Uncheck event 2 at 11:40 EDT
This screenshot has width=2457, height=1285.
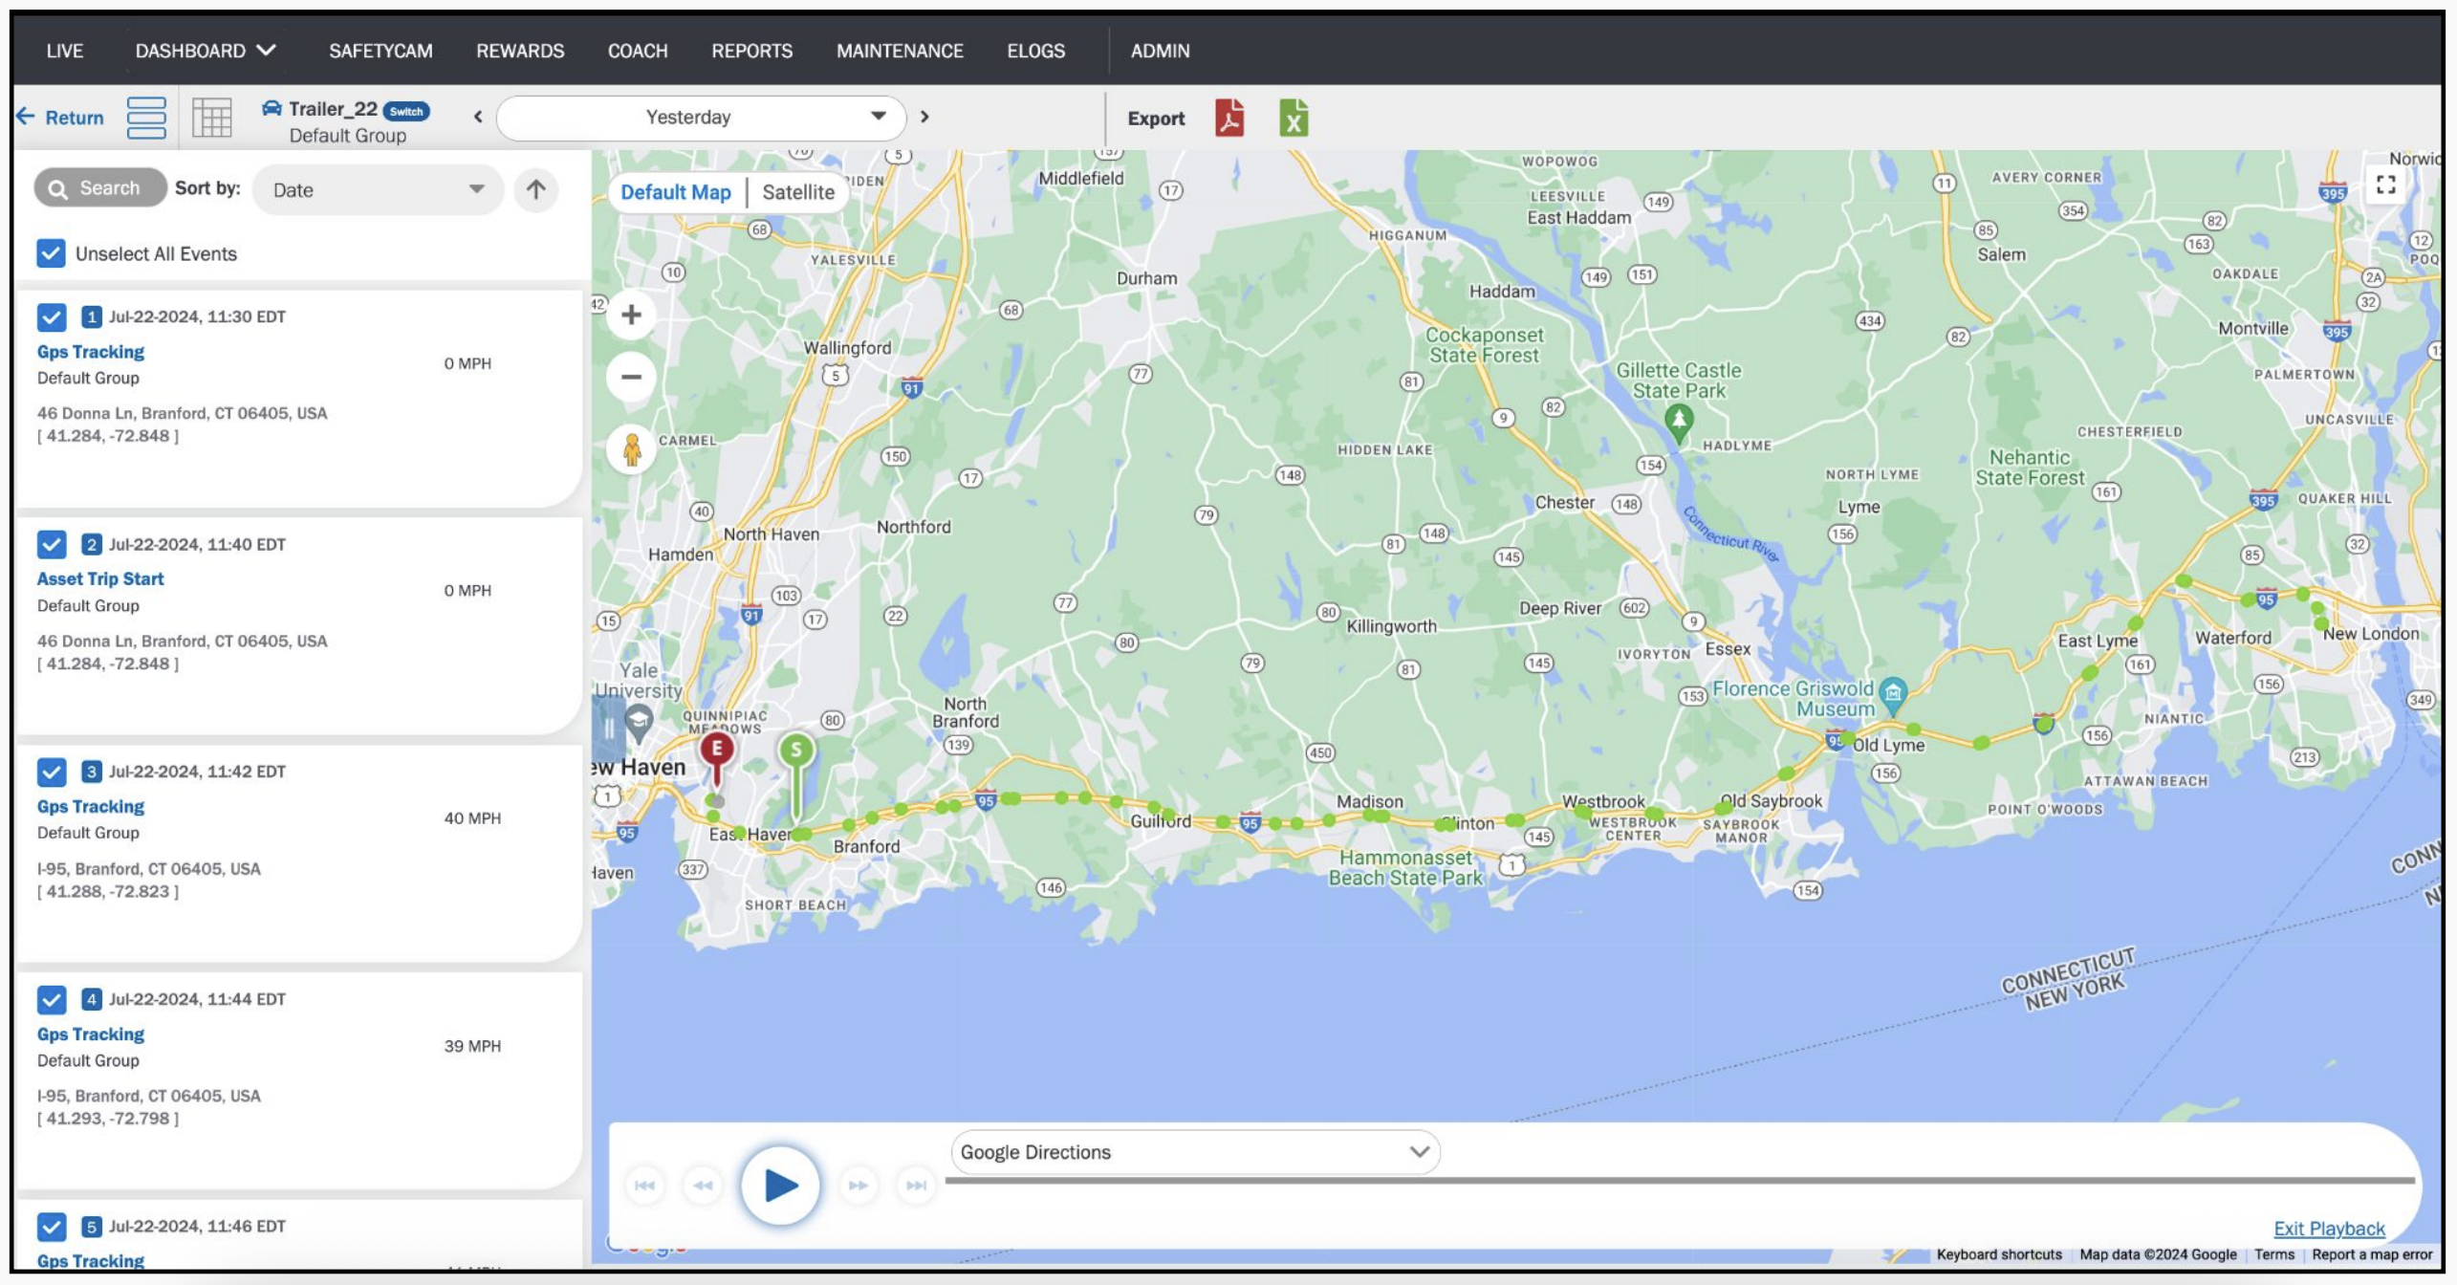51,544
